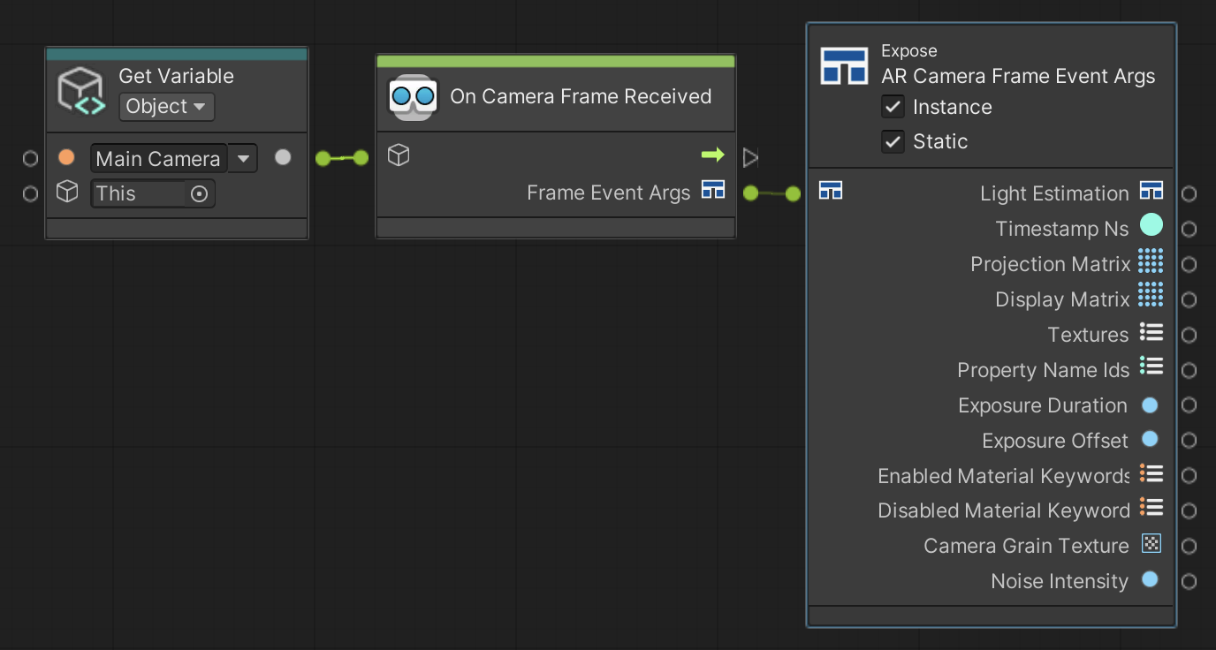Click the cube icon on the Get Variable node
1216x650 pixels.
point(81,91)
